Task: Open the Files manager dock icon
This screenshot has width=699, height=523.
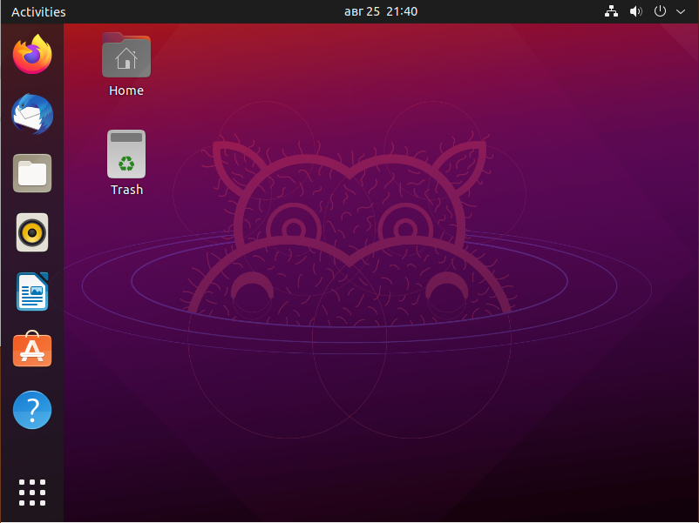Action: pyautogui.click(x=32, y=173)
